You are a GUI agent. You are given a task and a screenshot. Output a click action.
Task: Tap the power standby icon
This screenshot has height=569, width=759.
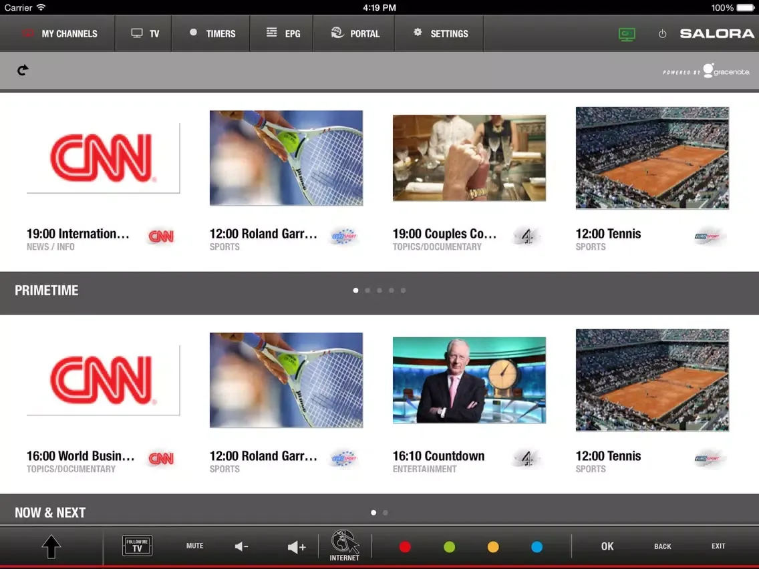[x=662, y=34]
